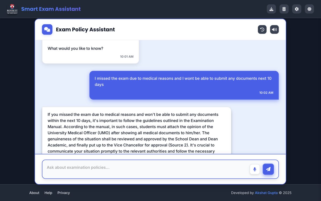Open the About footer link
This screenshot has width=321, height=201.
tap(34, 193)
